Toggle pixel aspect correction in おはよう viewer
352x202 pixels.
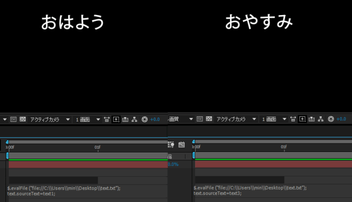(107, 119)
